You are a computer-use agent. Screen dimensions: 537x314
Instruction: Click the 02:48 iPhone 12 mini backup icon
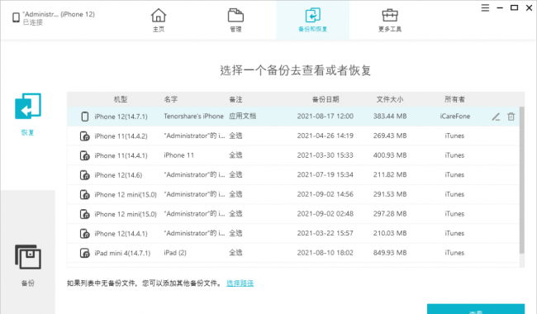[x=84, y=214]
